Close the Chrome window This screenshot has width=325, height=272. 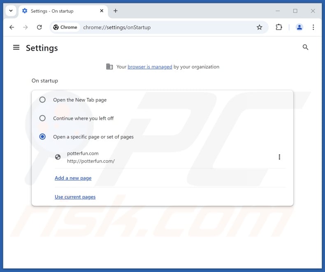point(313,11)
